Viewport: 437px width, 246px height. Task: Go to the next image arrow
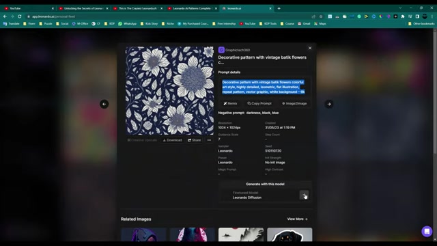coord(329,104)
